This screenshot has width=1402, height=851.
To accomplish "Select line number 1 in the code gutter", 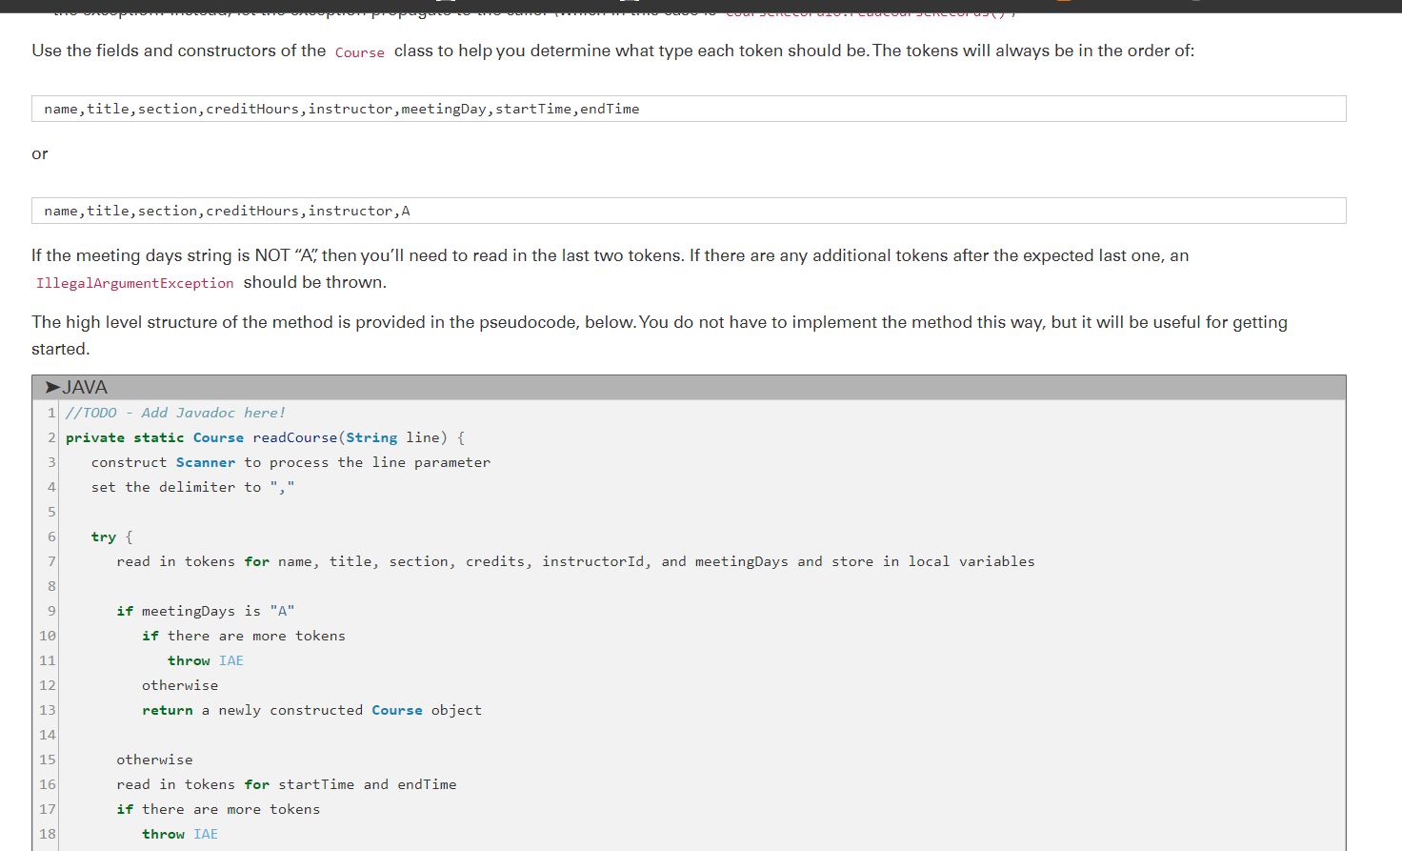I will coord(51,413).
